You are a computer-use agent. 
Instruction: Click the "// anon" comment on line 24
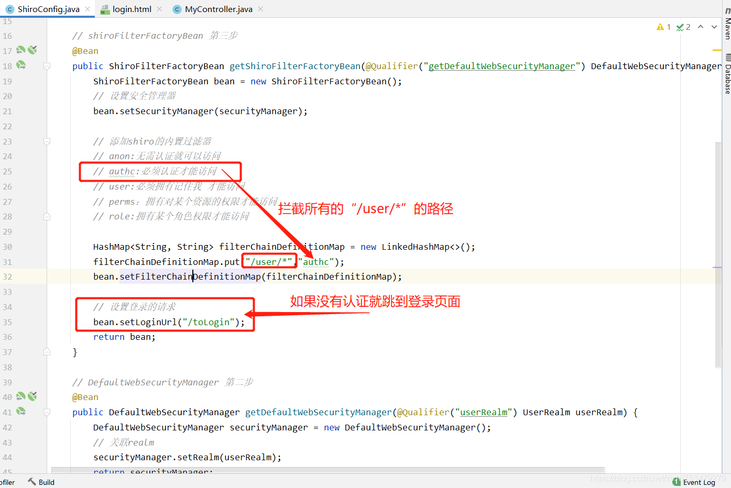157,156
